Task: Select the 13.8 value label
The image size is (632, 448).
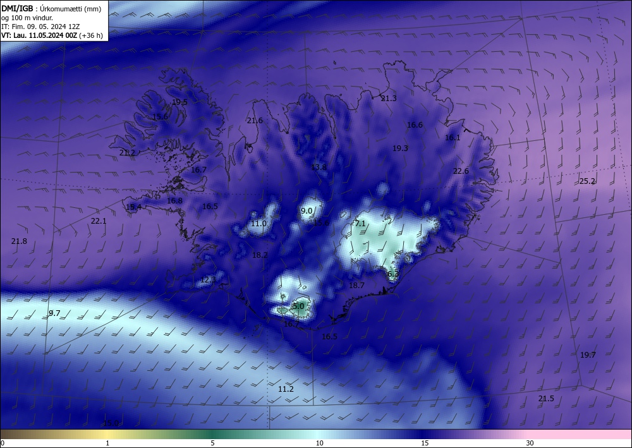Action: click(319, 167)
